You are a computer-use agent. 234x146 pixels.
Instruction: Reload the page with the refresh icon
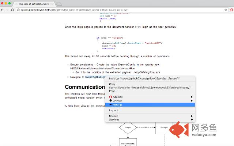pos(12,10)
